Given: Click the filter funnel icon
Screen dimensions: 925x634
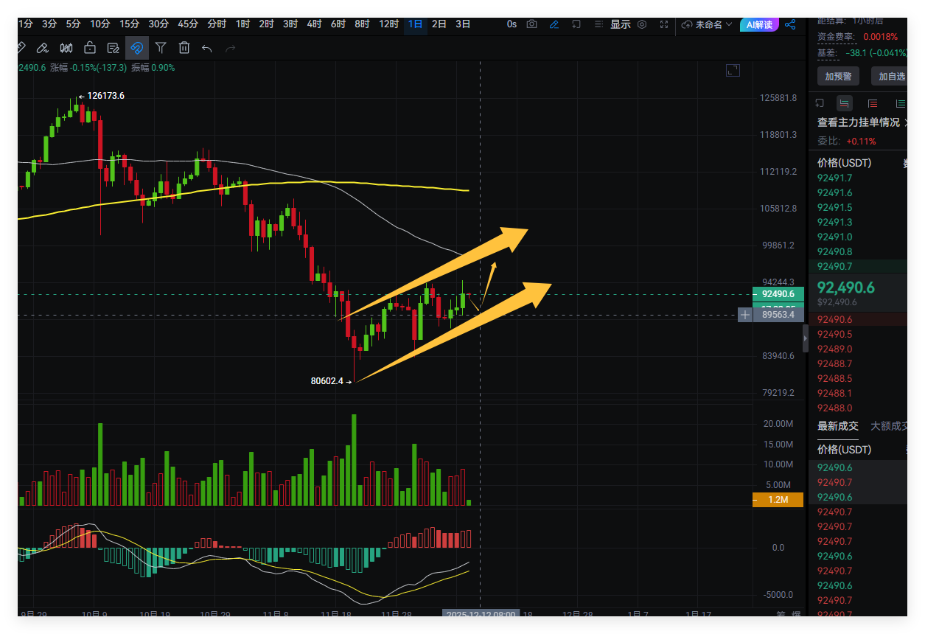Looking at the screenshot, I should (160, 49).
